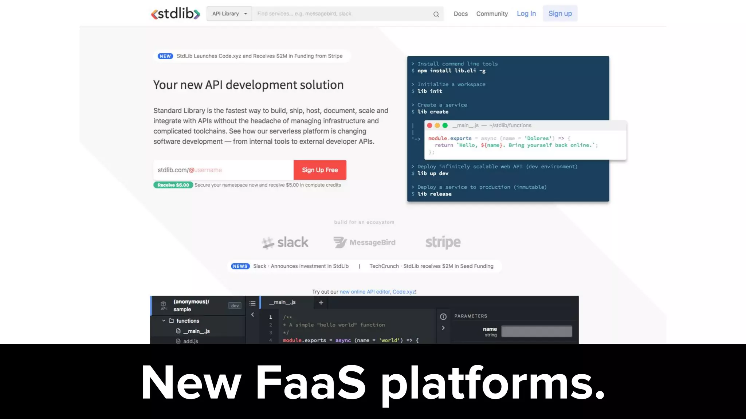
Task: Click the Stripe logo
Action: tap(443, 243)
